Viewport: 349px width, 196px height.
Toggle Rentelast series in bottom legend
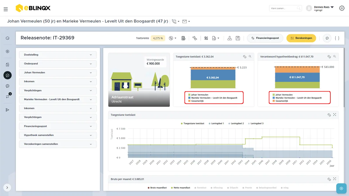click(200, 188)
